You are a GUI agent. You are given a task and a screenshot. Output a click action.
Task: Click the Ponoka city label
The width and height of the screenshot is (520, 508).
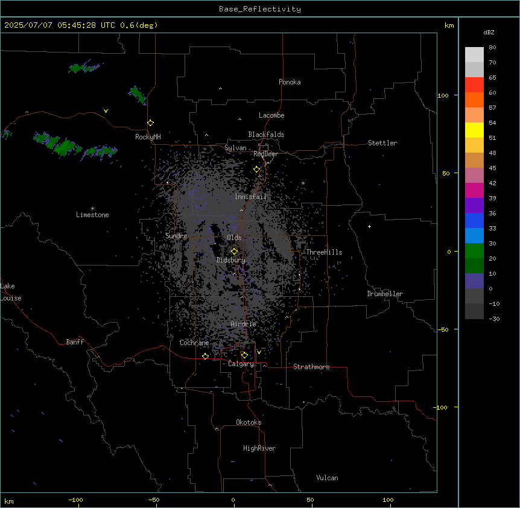click(x=290, y=82)
